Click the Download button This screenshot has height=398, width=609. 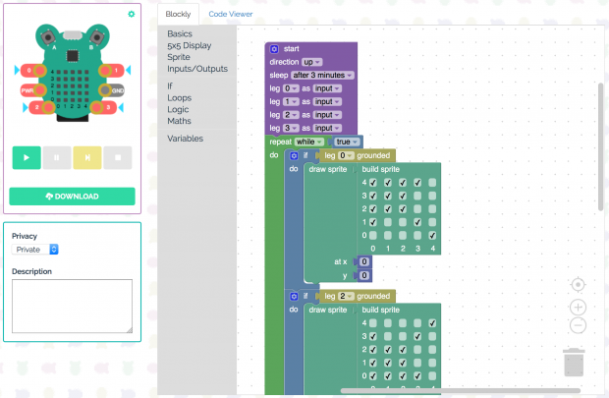[72, 197]
